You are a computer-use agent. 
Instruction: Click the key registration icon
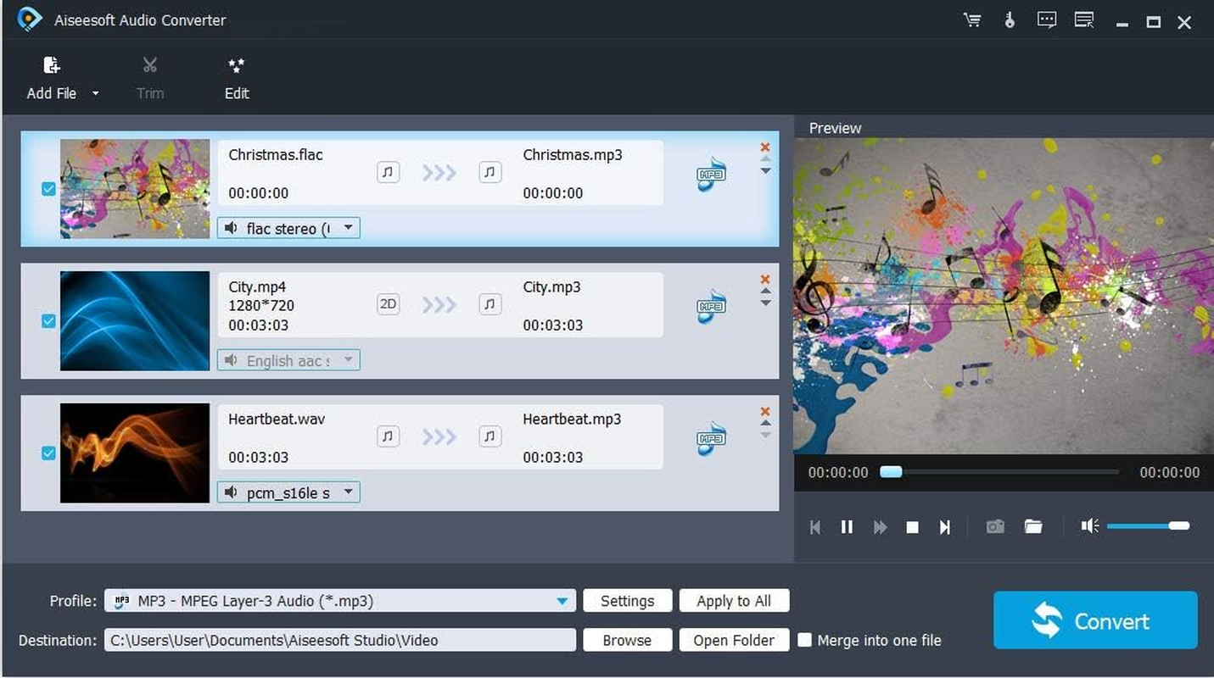coord(1010,19)
